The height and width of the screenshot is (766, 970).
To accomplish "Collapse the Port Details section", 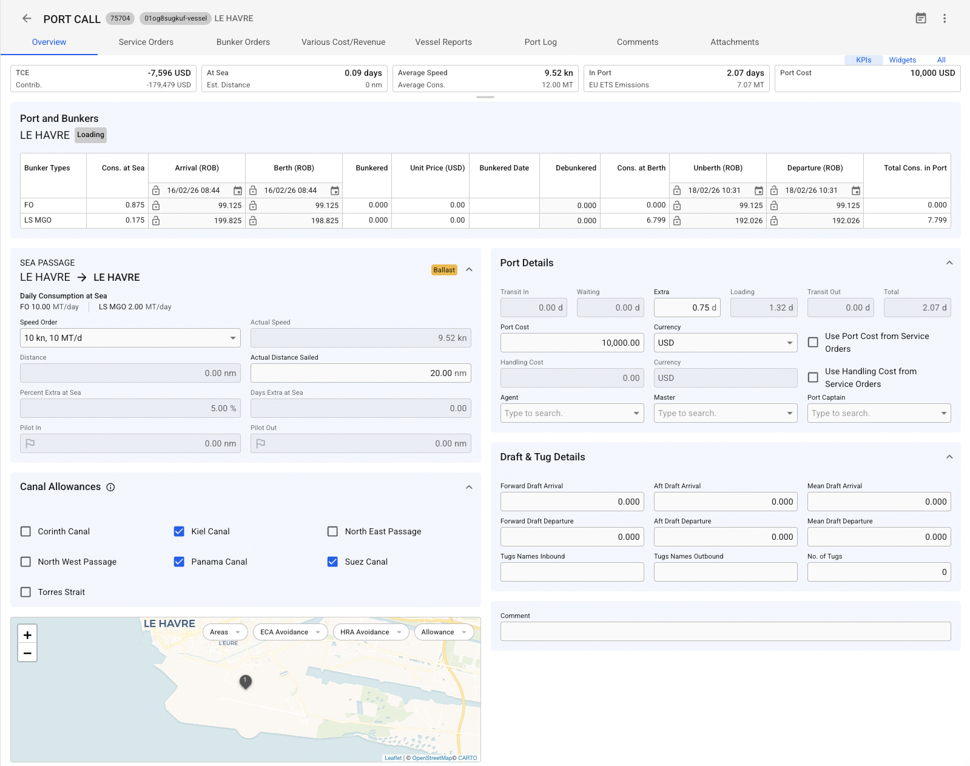I will pos(949,263).
